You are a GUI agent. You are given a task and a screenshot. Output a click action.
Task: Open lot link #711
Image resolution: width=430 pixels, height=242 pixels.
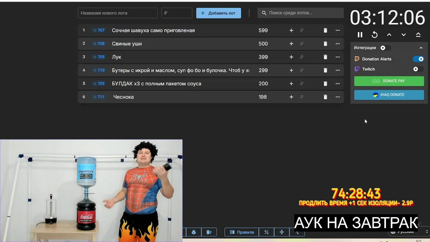(x=99, y=97)
